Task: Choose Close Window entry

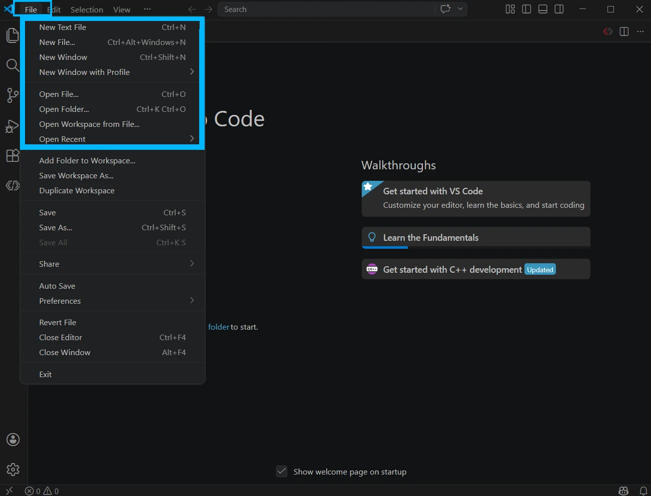Action: pos(113,352)
